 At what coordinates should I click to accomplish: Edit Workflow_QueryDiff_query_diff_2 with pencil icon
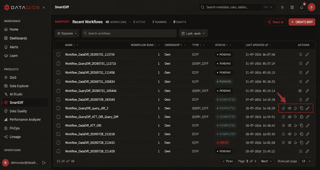[x=308, y=108]
